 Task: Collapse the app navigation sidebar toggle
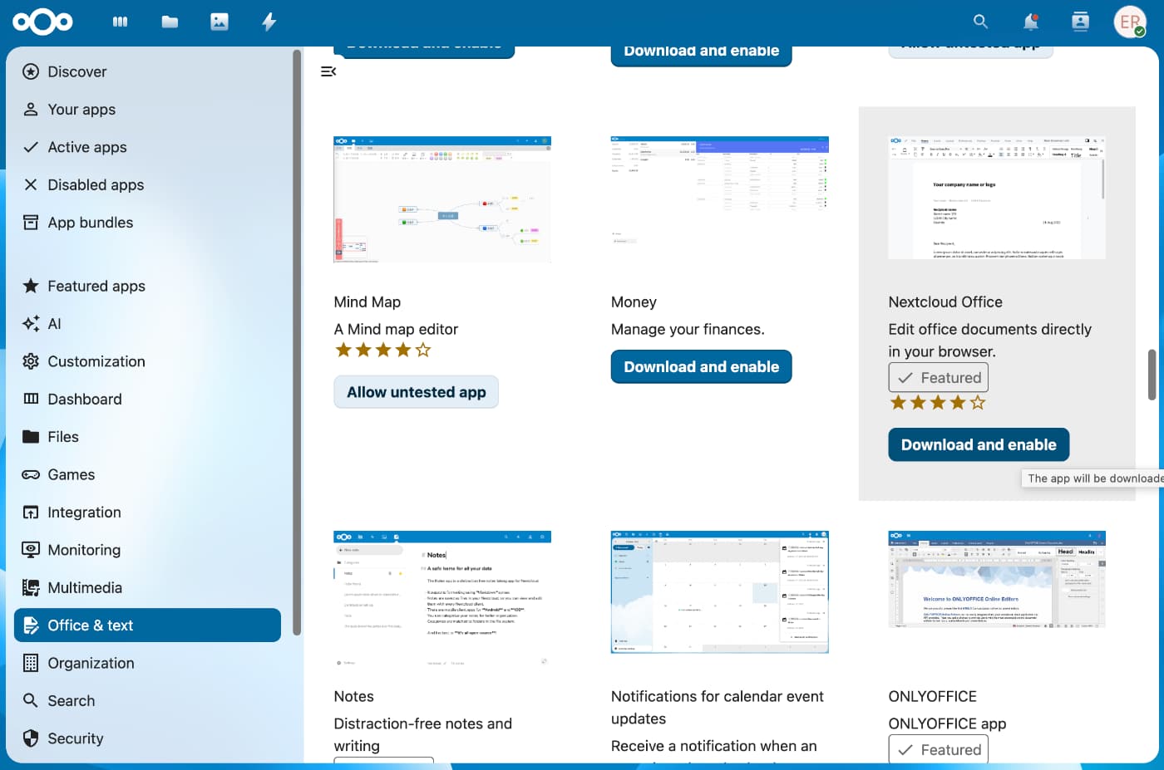(x=328, y=71)
